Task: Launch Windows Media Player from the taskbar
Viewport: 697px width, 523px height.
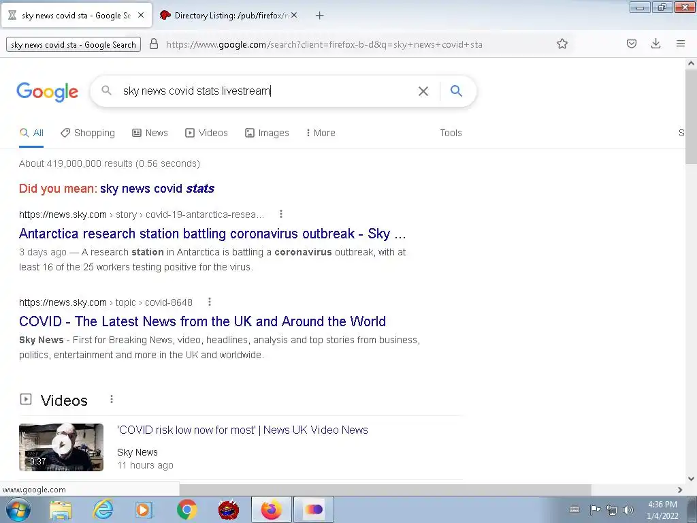Action: tap(144, 509)
